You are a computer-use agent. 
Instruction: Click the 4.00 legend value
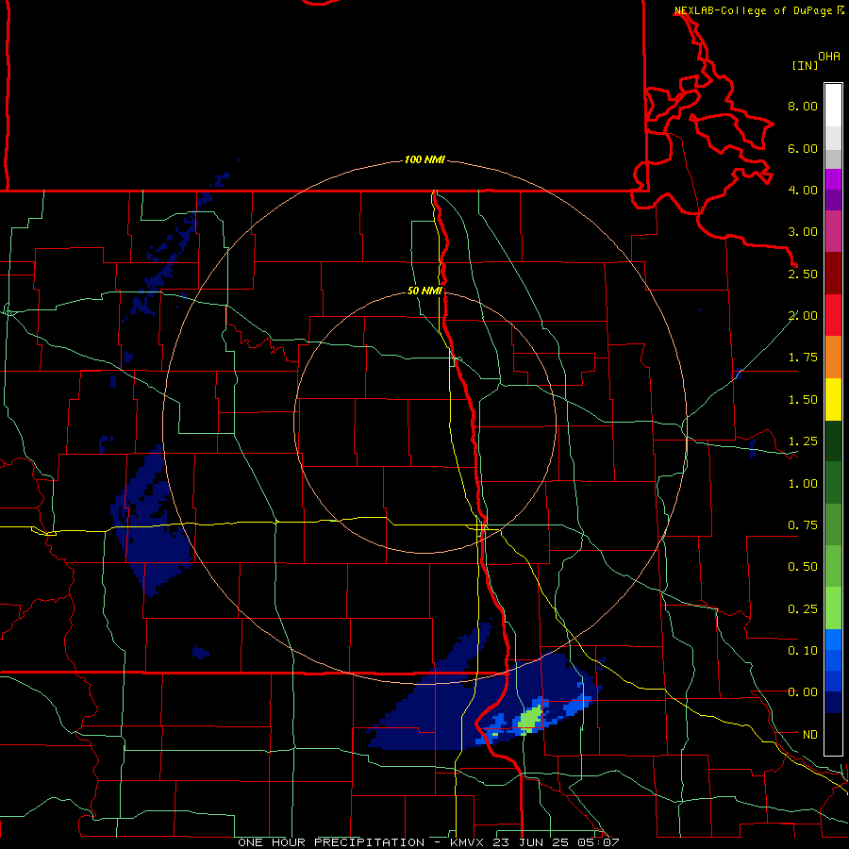[x=803, y=190]
